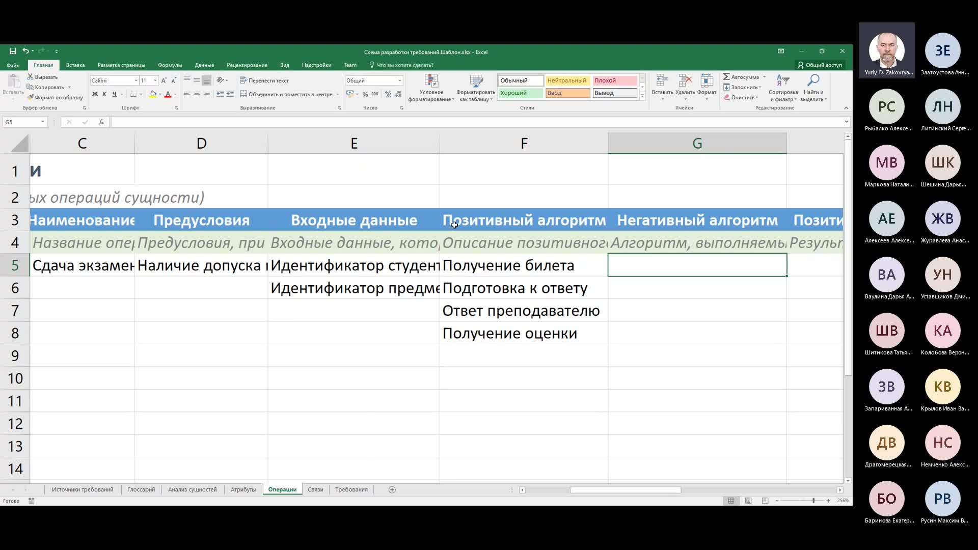Click Общий доступ share button
The width and height of the screenshot is (978, 550).
[x=820, y=65]
